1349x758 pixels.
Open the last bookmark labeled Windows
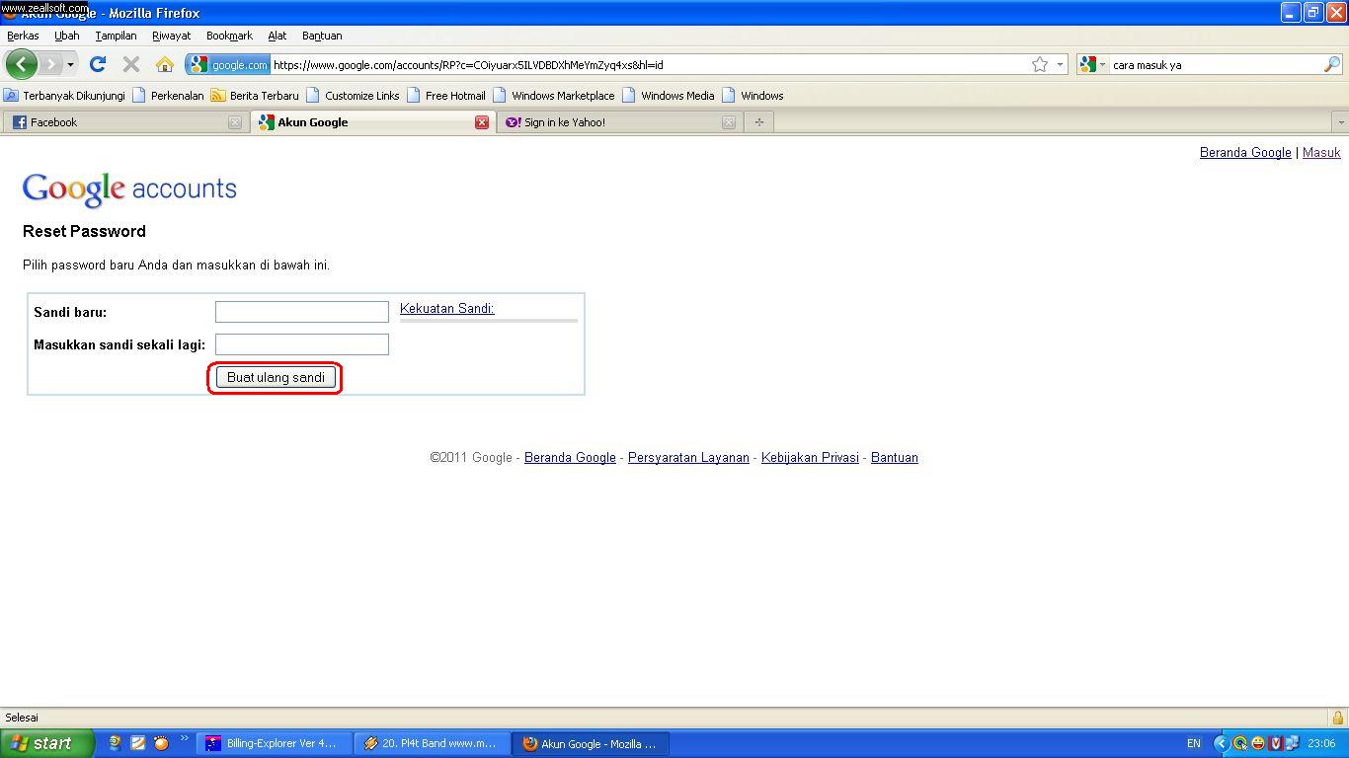click(x=753, y=96)
